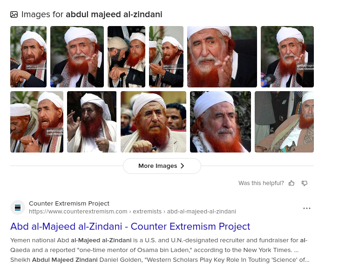Open the third top-row thumbnail with two men
The width and height of the screenshot is (339, 279).
[x=127, y=57]
